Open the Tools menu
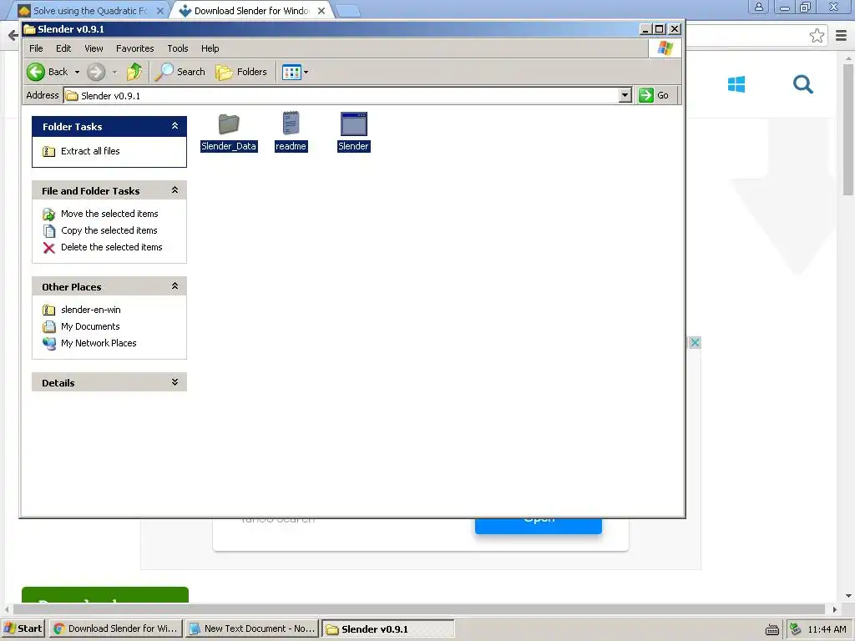This screenshot has width=855, height=641. (178, 48)
